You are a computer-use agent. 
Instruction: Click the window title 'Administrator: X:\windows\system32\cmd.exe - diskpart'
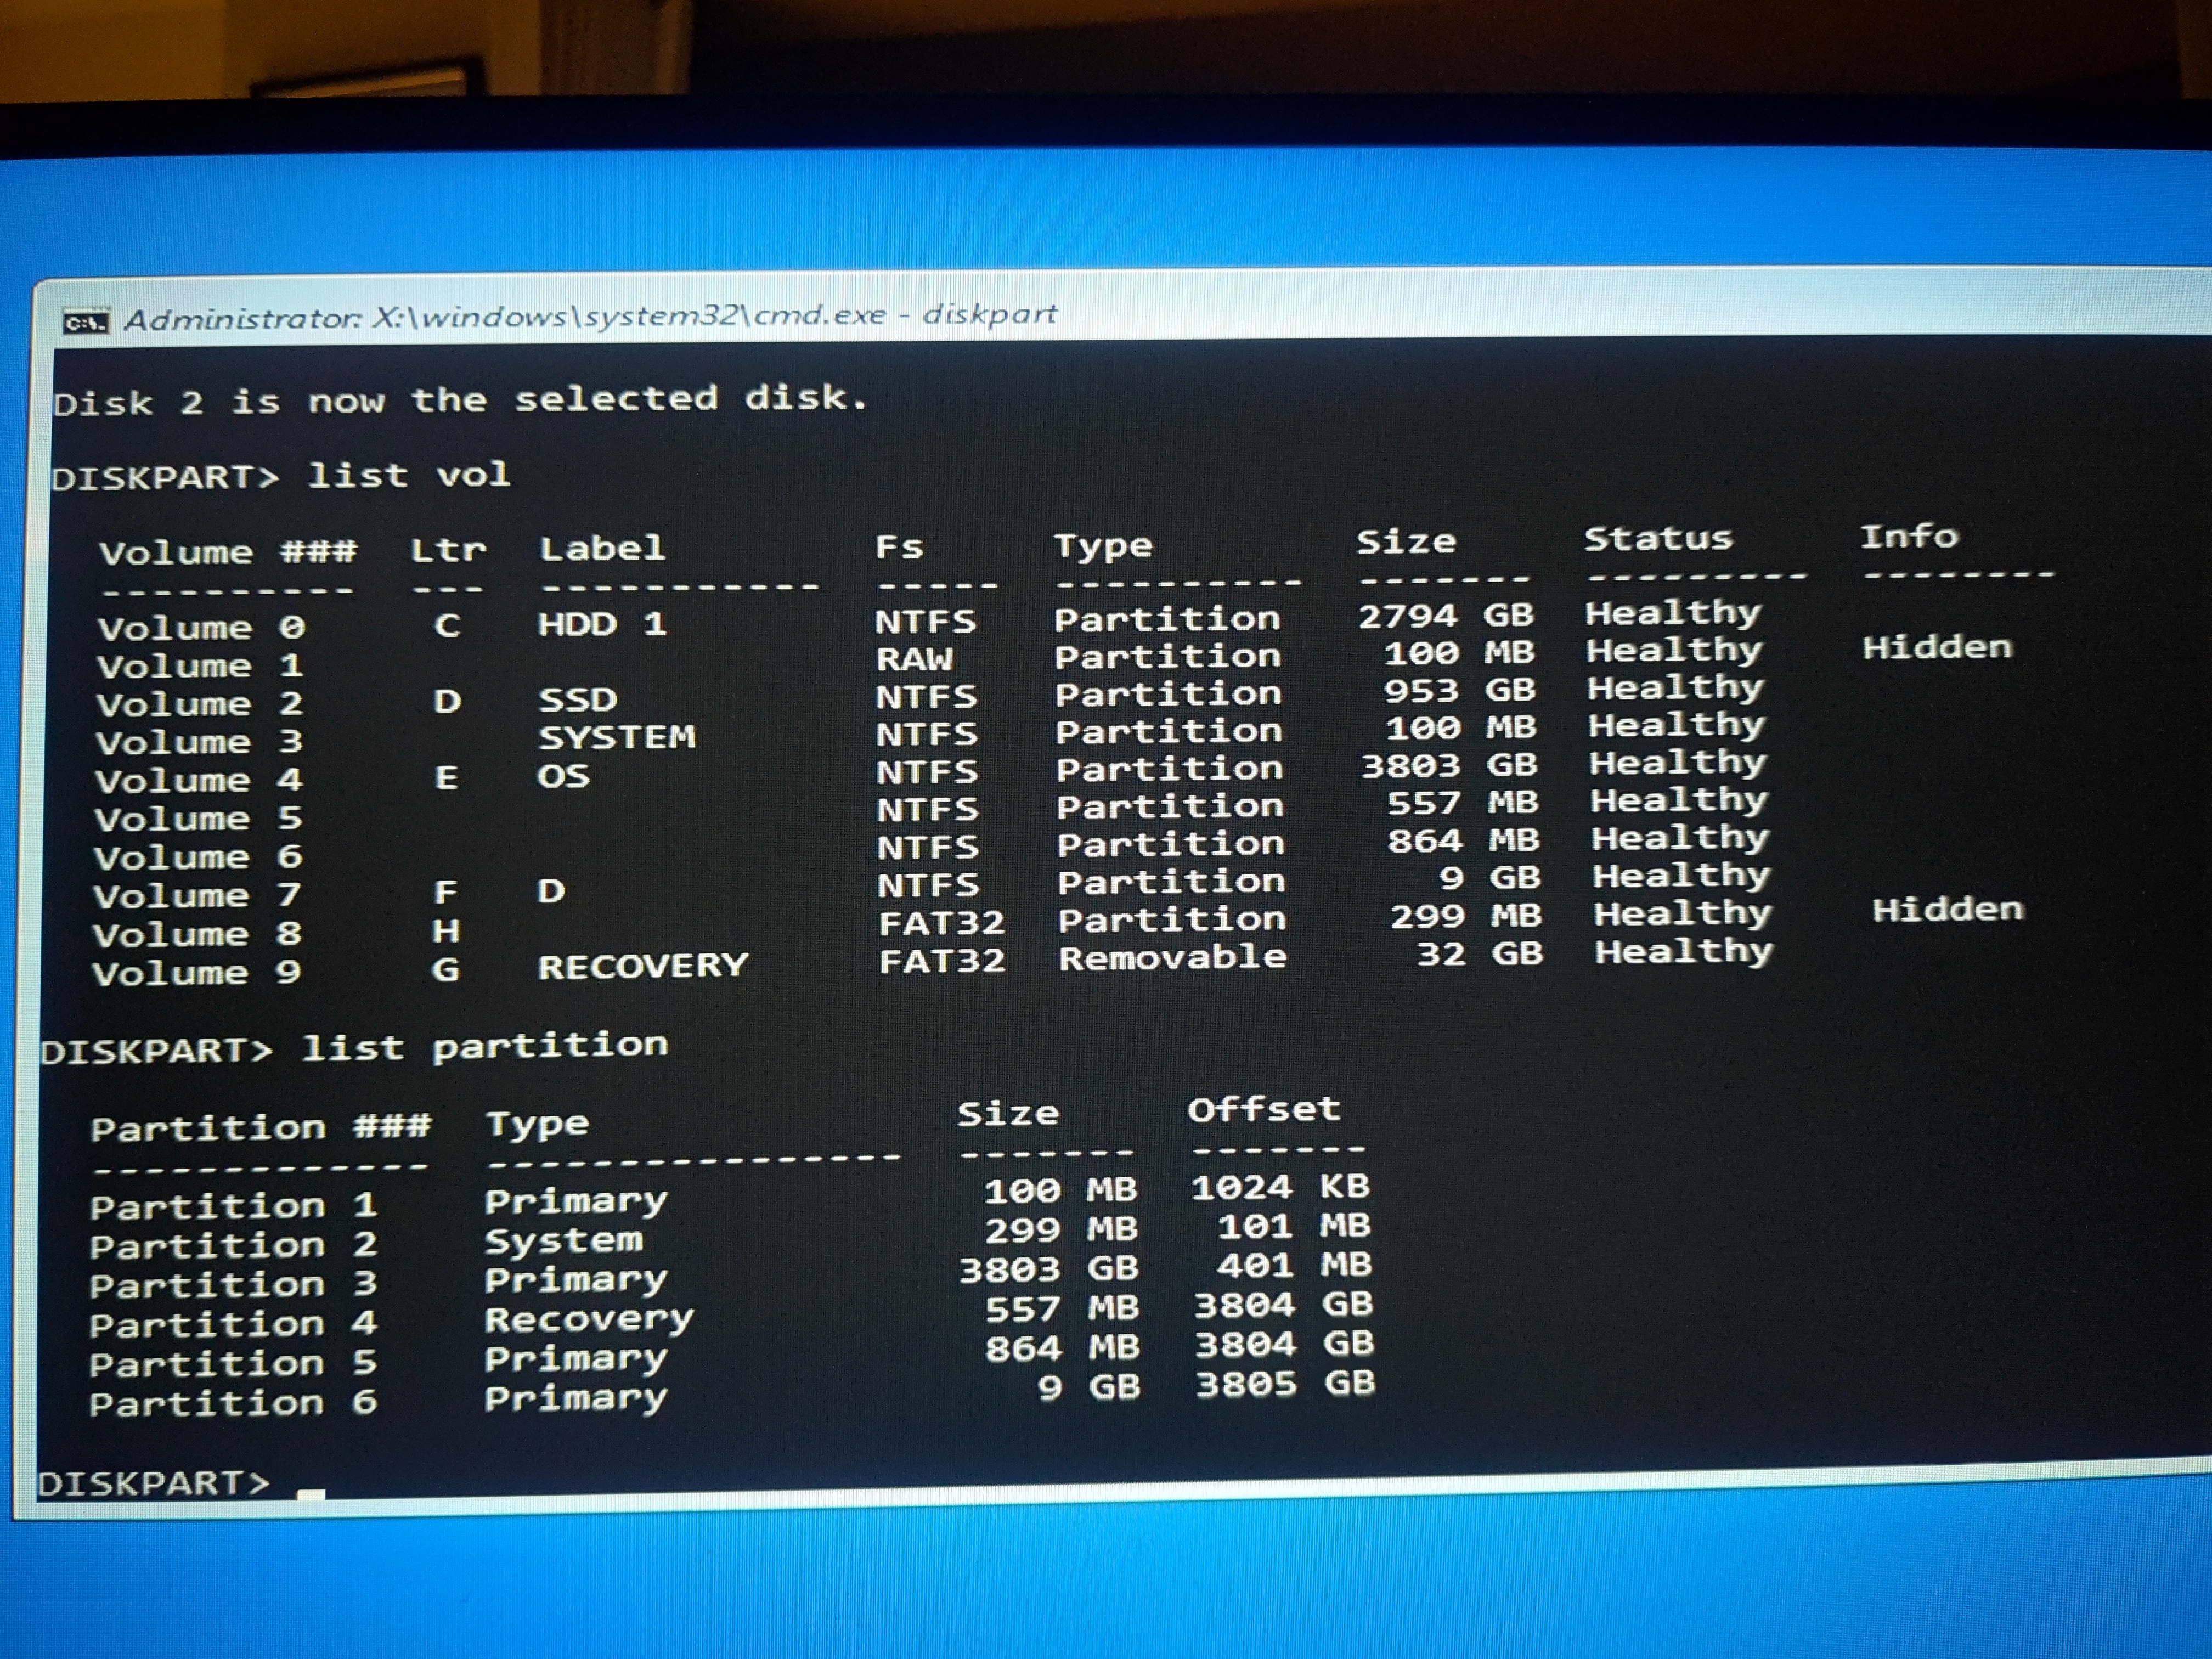(590, 317)
